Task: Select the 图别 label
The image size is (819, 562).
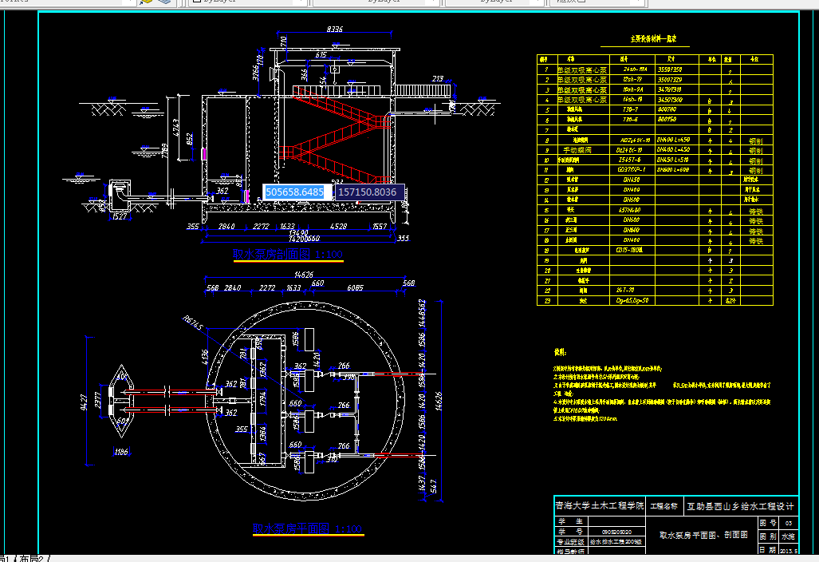Action: click(768, 536)
